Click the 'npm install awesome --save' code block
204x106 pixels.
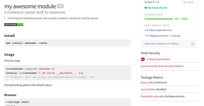tap(68, 43)
